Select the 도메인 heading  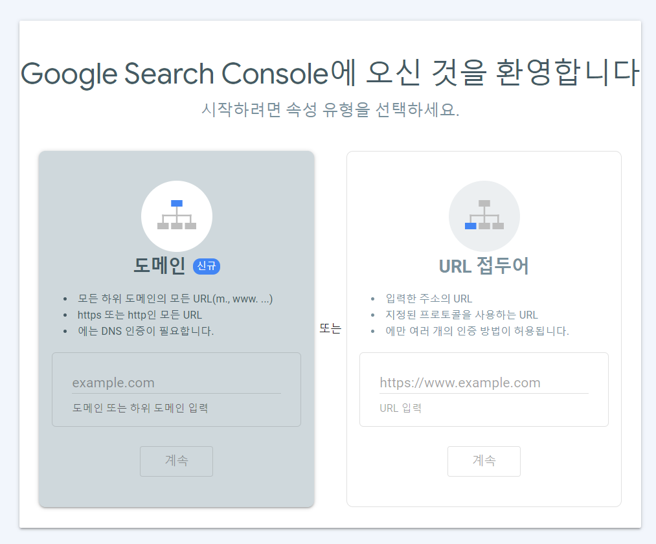click(159, 266)
